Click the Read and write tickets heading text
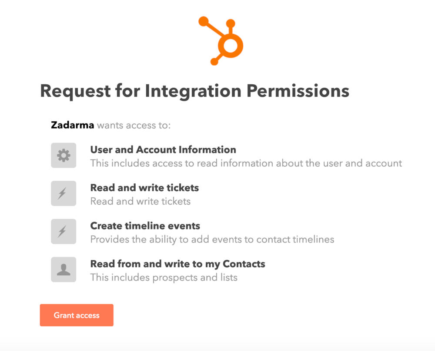 tap(144, 188)
